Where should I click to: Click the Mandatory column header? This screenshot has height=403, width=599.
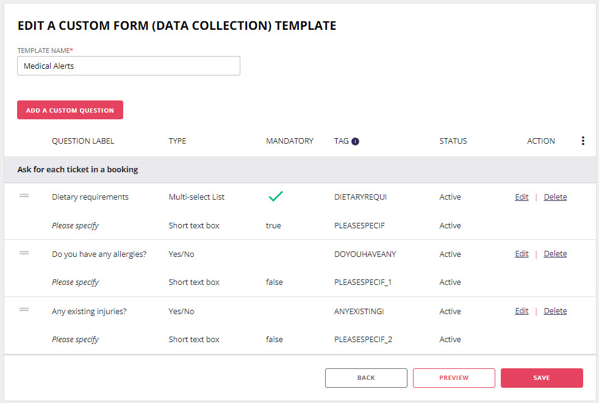point(290,141)
